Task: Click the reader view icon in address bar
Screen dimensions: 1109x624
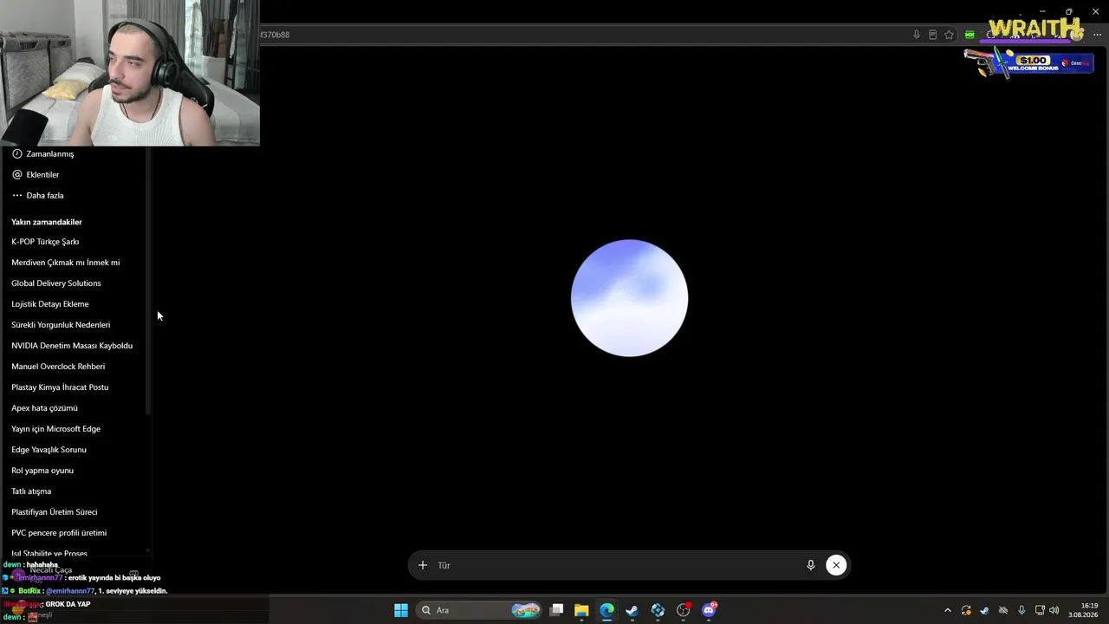Action: click(x=932, y=35)
